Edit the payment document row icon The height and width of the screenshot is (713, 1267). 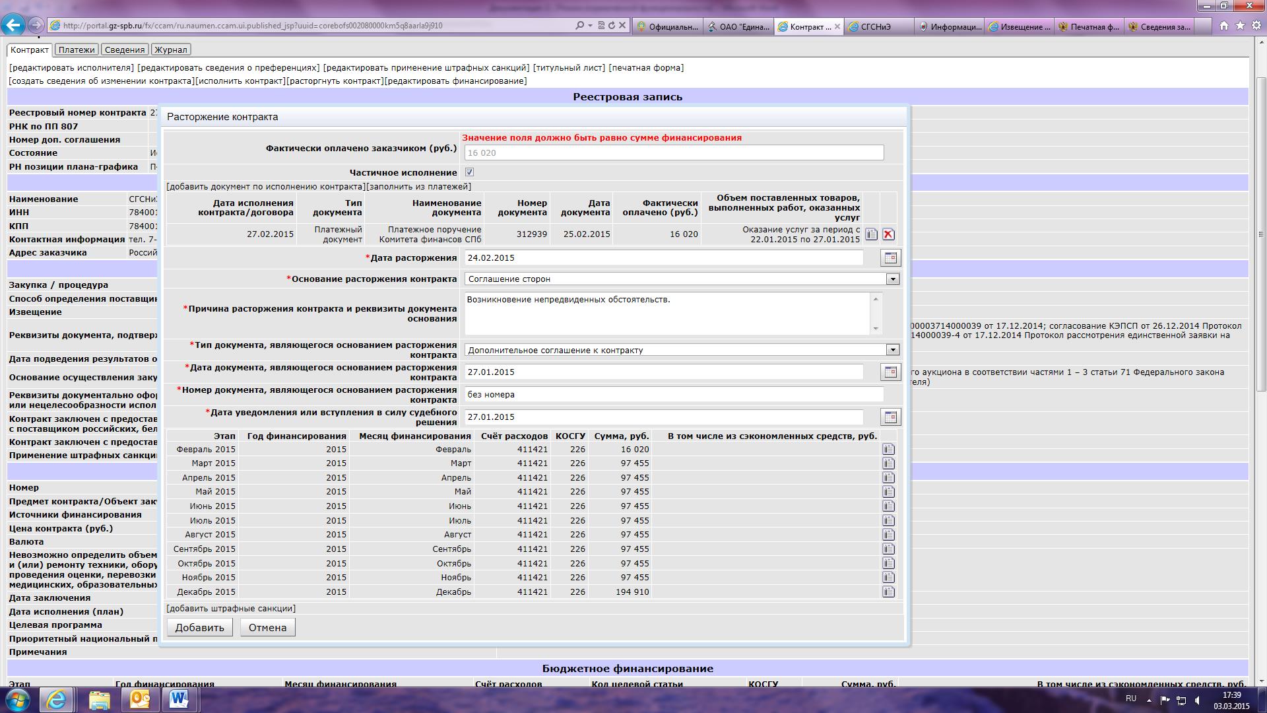pos(871,234)
